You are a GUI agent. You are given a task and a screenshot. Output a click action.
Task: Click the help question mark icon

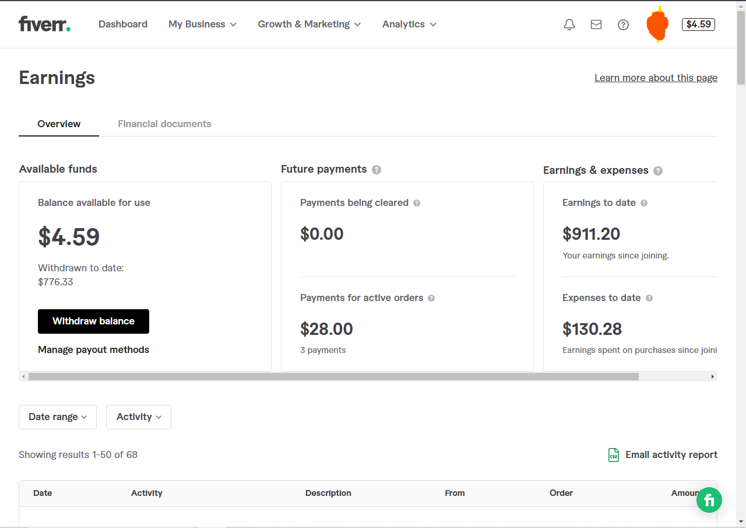pos(623,25)
